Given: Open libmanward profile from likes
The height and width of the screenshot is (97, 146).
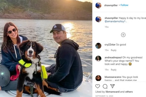Looking at the screenshot, I should (x=113, y=92).
